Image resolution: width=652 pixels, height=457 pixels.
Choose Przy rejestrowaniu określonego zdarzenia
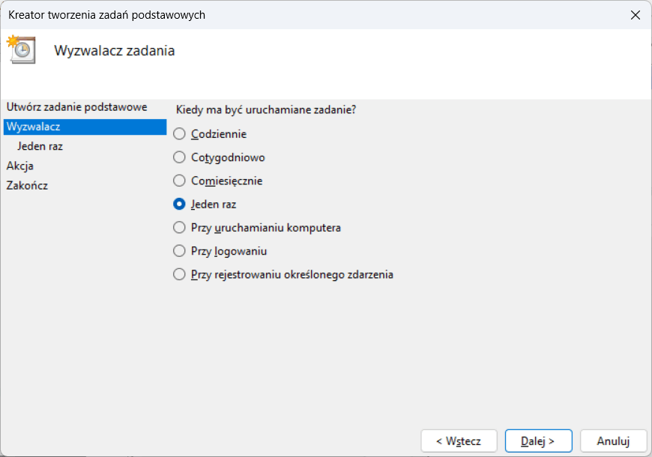point(179,274)
